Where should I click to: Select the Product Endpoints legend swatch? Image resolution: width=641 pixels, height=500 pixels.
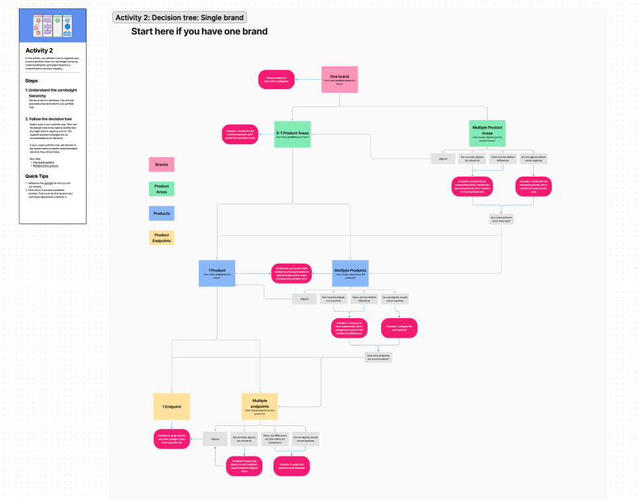point(162,238)
